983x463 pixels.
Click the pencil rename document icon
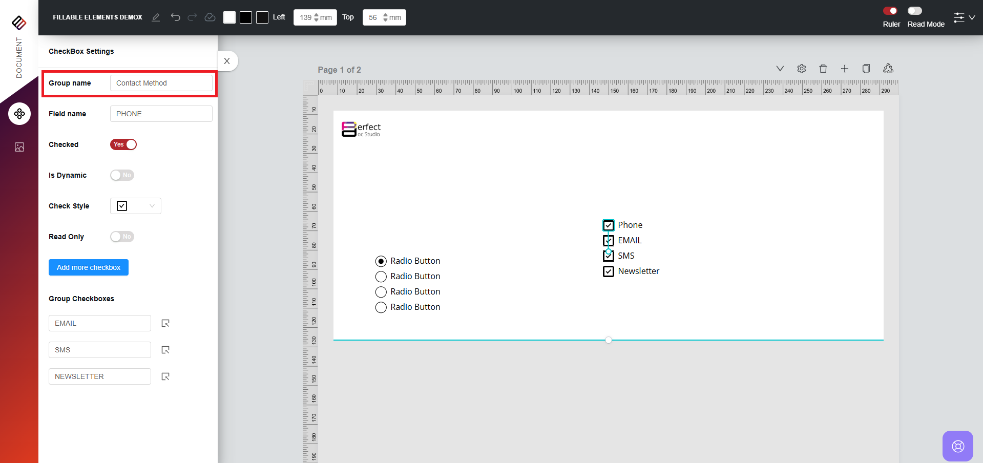point(156,17)
